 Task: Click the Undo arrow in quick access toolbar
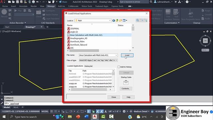37,2
